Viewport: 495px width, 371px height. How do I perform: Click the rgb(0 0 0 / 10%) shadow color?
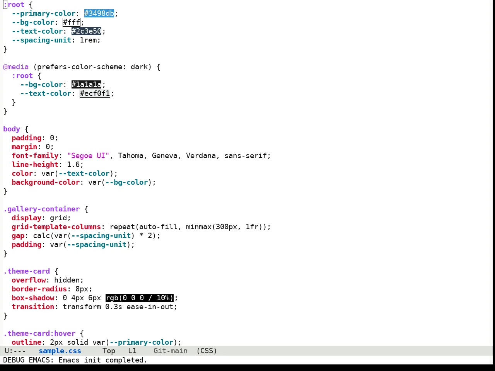(139, 298)
